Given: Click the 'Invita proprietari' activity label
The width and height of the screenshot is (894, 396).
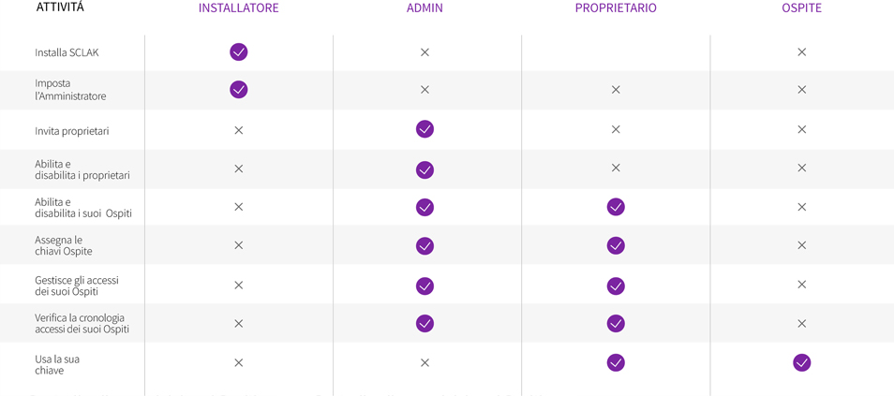Looking at the screenshot, I should pyautogui.click(x=72, y=131).
